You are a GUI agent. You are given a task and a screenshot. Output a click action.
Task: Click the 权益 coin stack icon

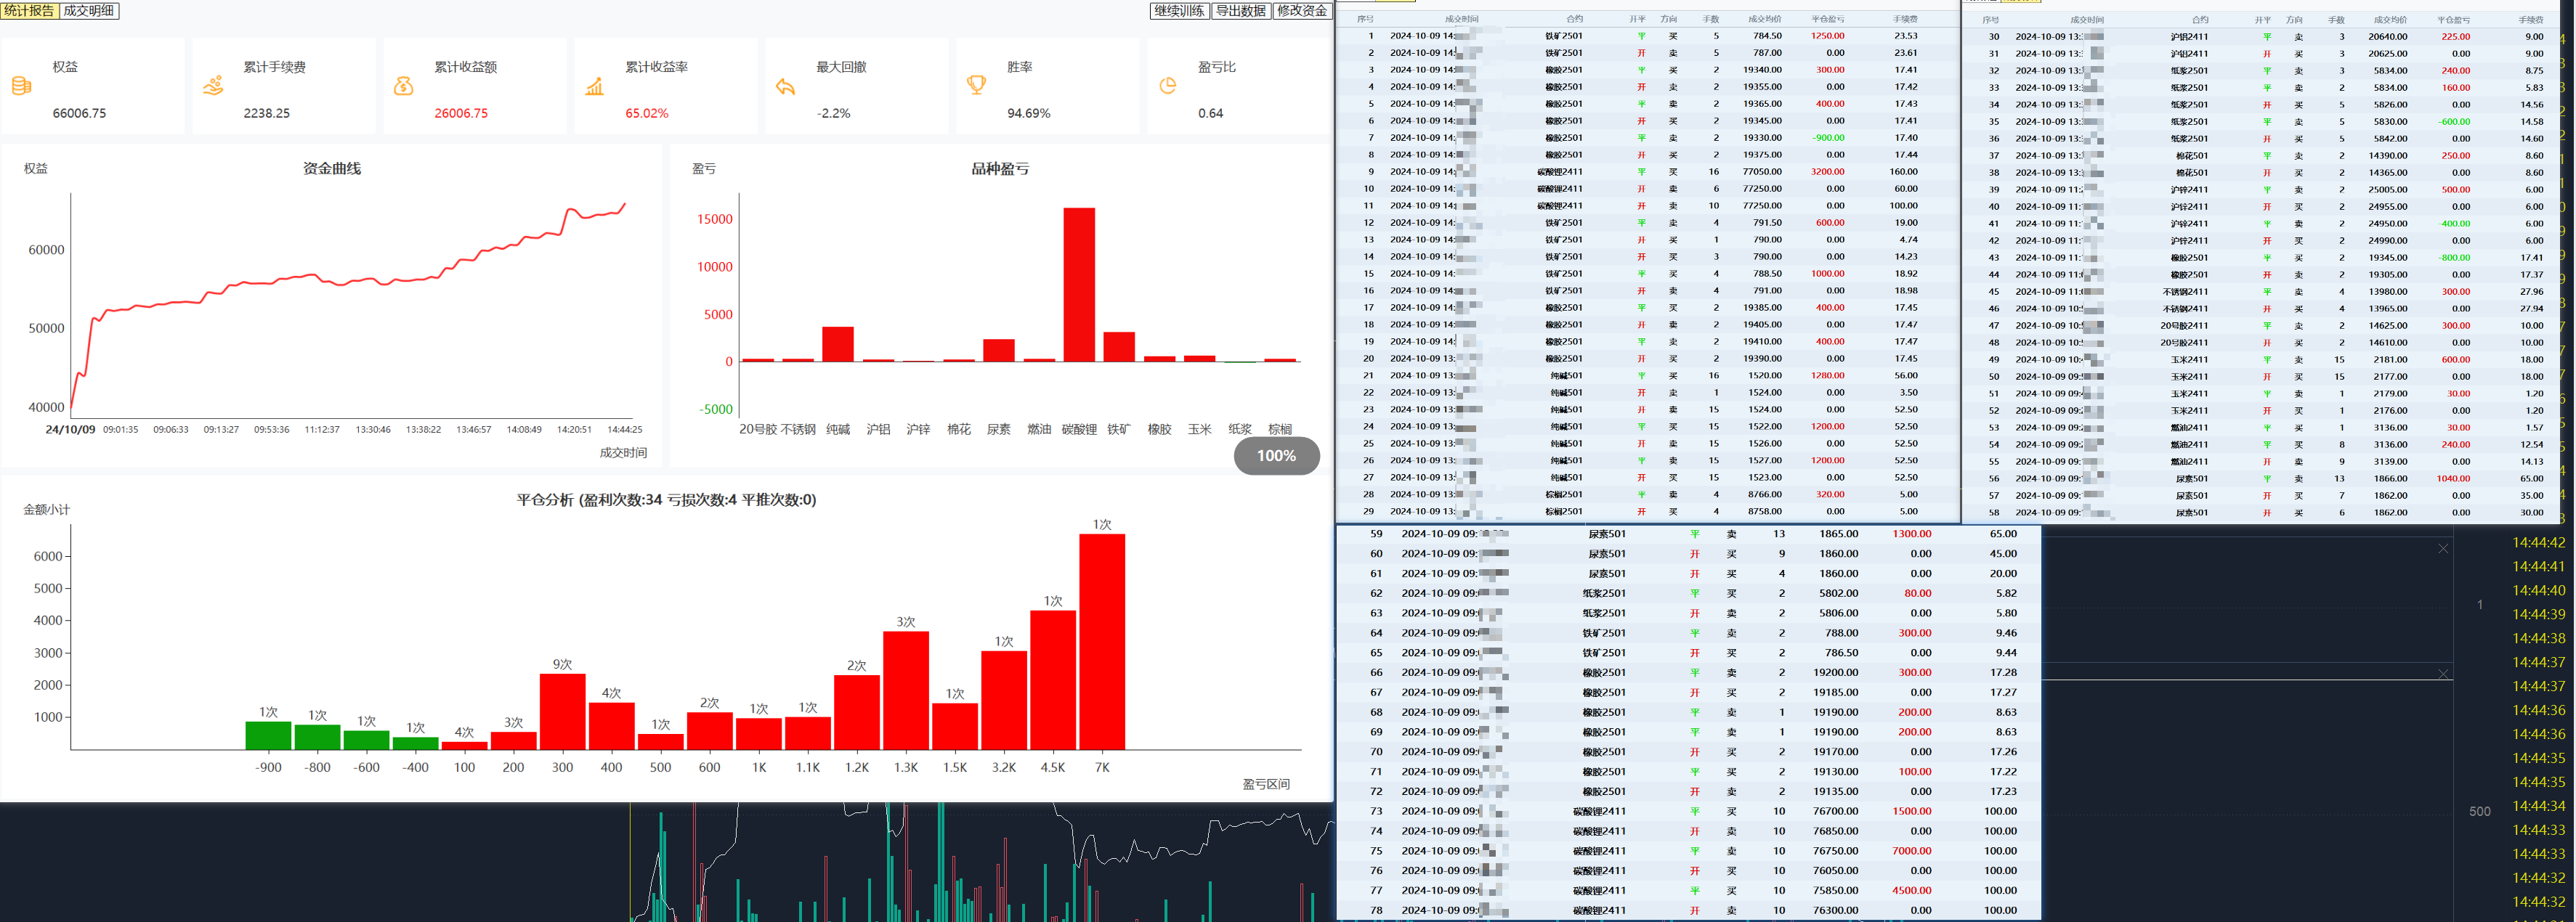[x=22, y=87]
